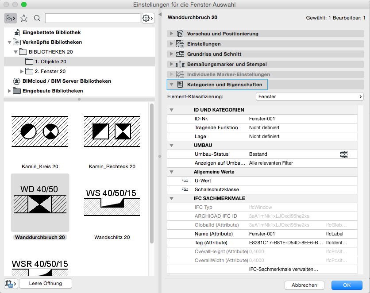The height and width of the screenshot is (293, 370).
Task: Confirm with the OK button
Action: tap(347, 285)
